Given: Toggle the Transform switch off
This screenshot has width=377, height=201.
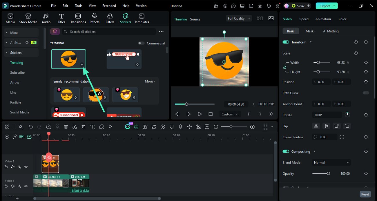Looking at the screenshot, I should point(286,42).
